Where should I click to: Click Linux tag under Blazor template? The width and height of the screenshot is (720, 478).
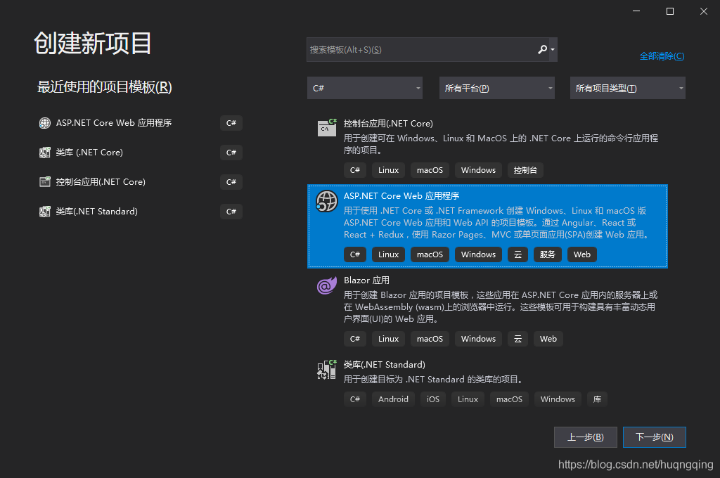(388, 339)
